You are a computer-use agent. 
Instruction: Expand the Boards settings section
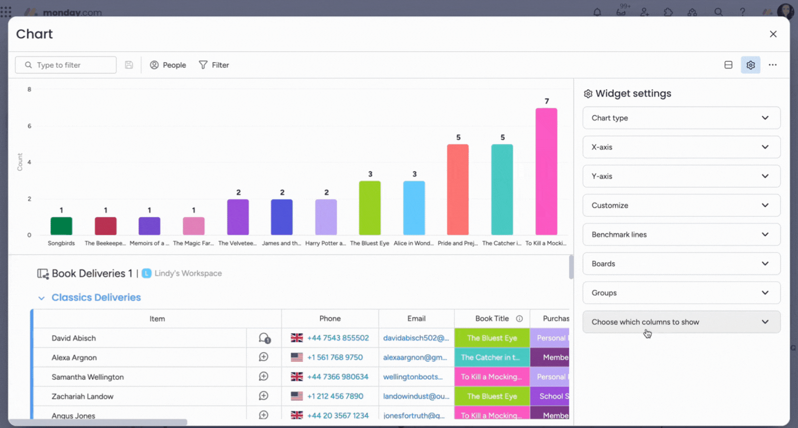click(681, 264)
